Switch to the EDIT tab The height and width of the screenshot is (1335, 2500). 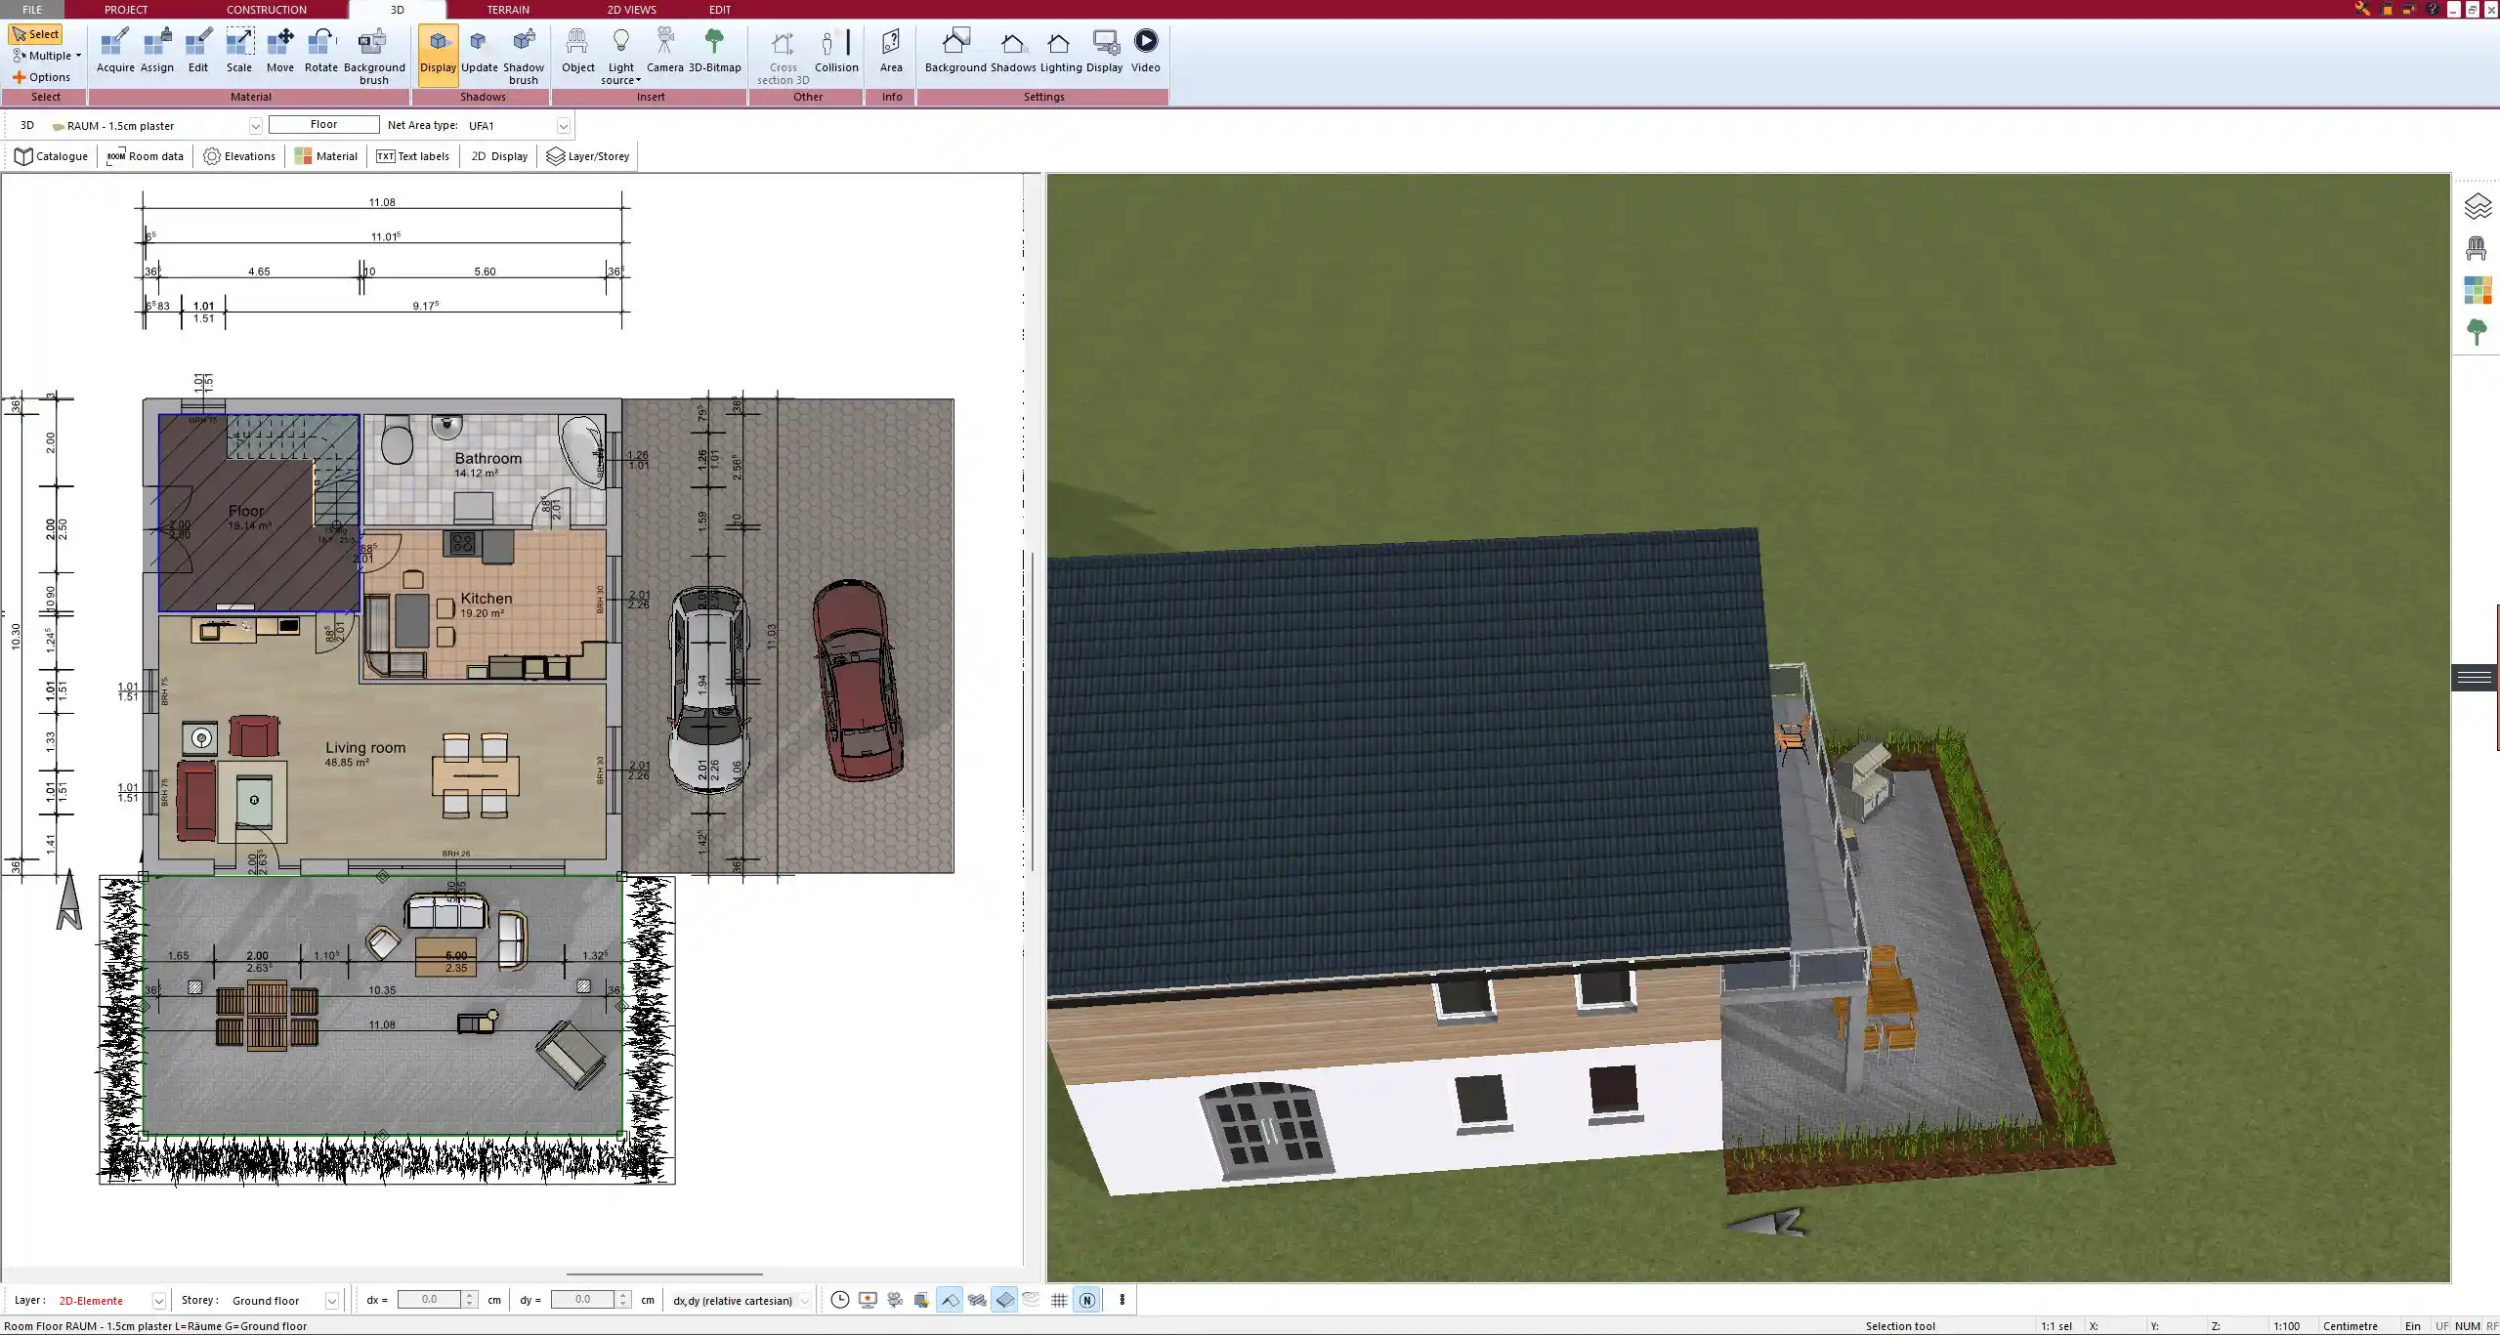[x=719, y=10]
